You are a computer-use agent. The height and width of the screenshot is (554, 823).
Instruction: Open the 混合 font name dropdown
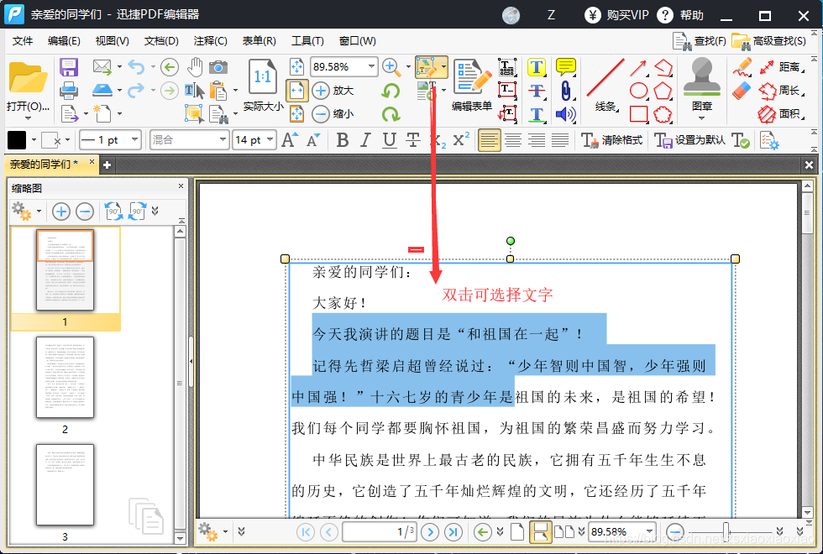click(223, 139)
